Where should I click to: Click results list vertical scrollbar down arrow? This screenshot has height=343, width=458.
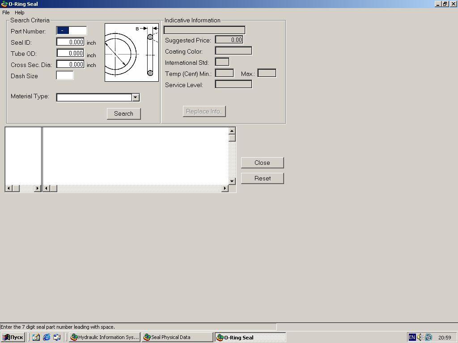click(x=232, y=181)
